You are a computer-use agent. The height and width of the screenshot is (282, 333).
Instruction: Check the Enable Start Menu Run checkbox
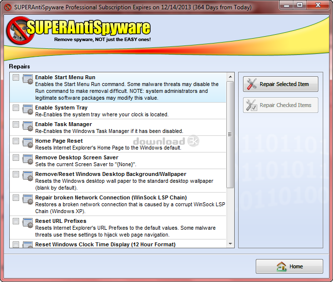coord(16,78)
